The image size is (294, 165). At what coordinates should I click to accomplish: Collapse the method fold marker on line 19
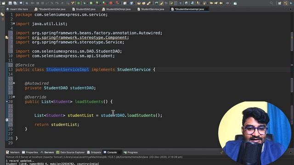[x=14, y=97]
